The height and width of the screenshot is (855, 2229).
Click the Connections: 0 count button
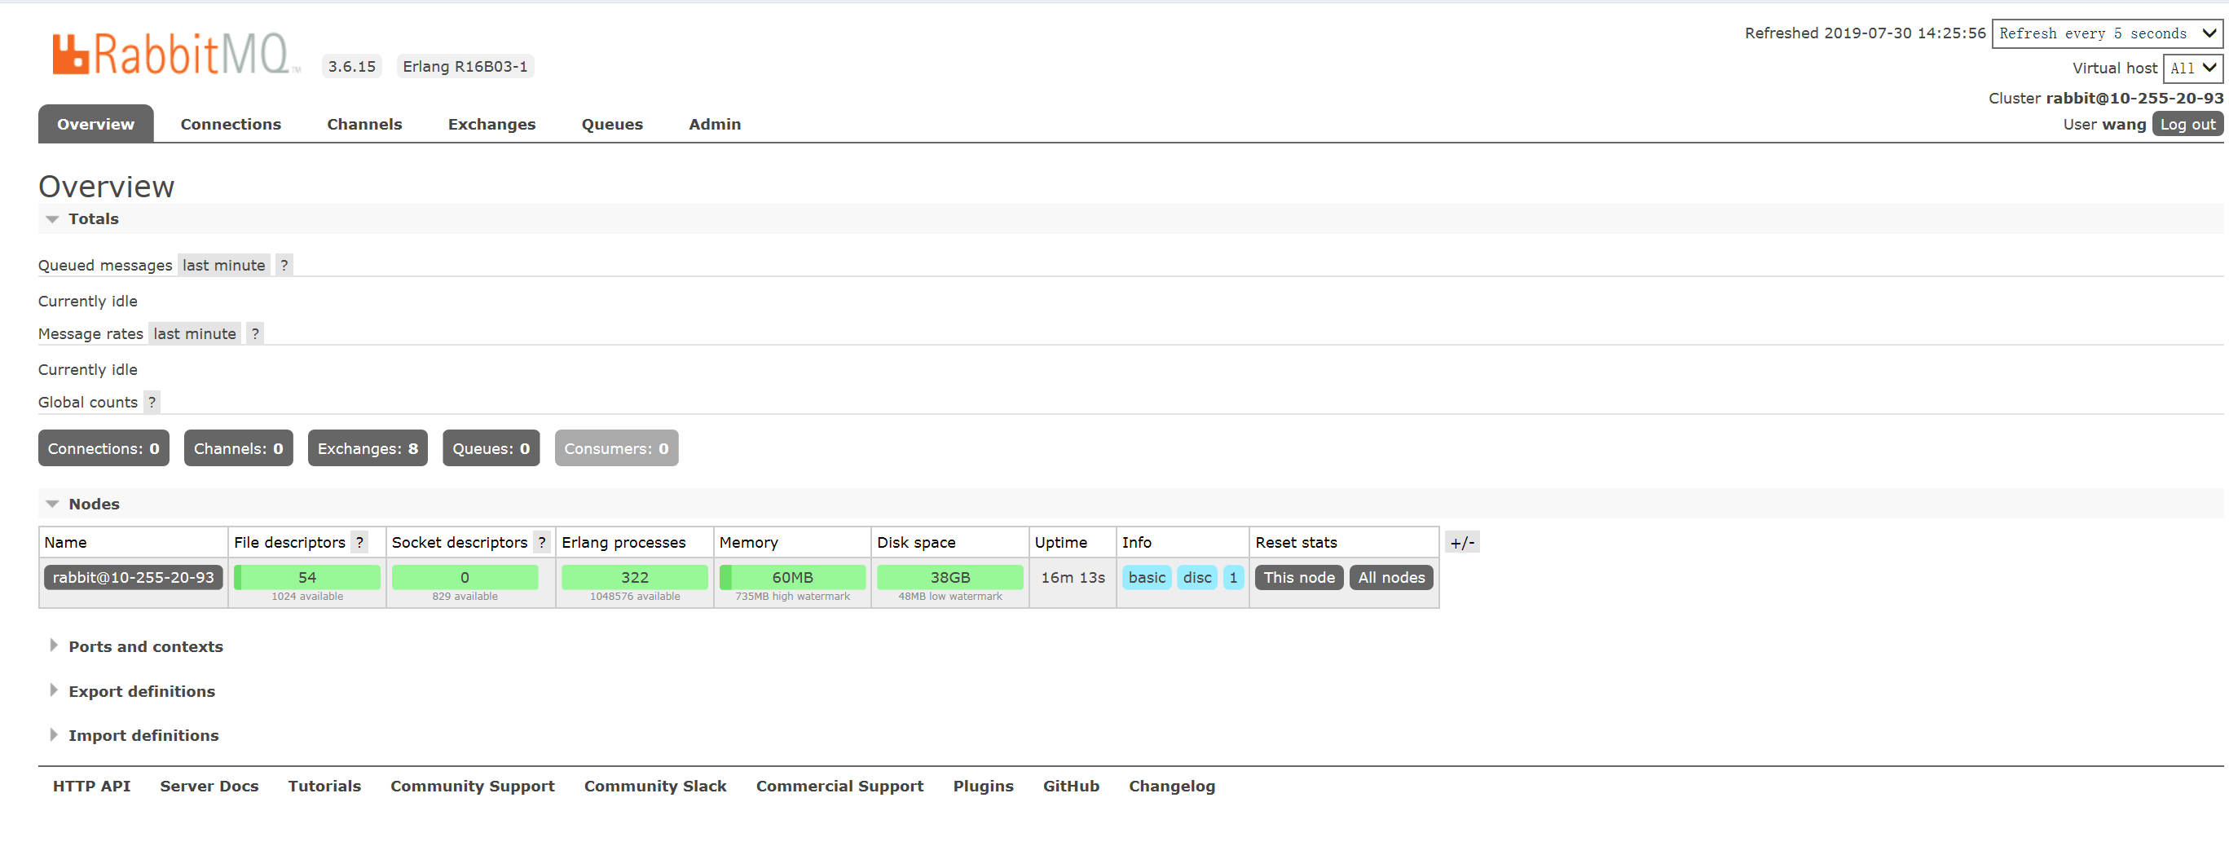click(104, 448)
